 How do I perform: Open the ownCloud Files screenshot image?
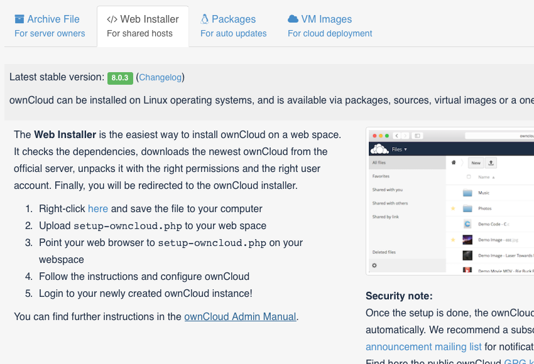450,201
